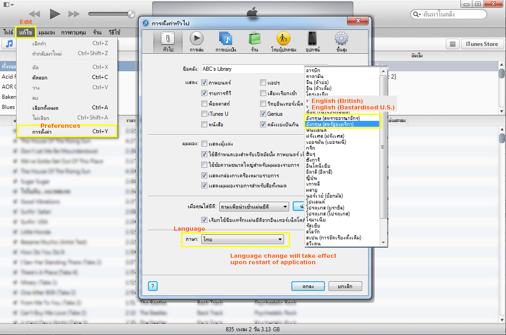Viewport: 506px width, 335px height.
Task: Click the ยกเลิก (Cancel) button
Action: click(345, 286)
